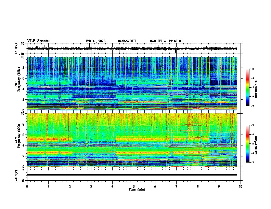The width and height of the screenshot is (271, 209).
Task: Click the 'Time (min)' axis label
Action: click(x=137, y=190)
